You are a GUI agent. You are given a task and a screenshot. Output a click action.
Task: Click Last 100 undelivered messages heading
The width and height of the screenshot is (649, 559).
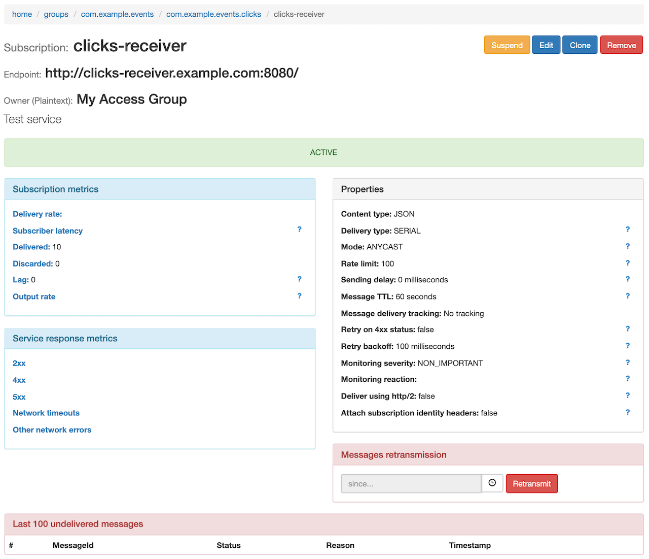point(78,524)
